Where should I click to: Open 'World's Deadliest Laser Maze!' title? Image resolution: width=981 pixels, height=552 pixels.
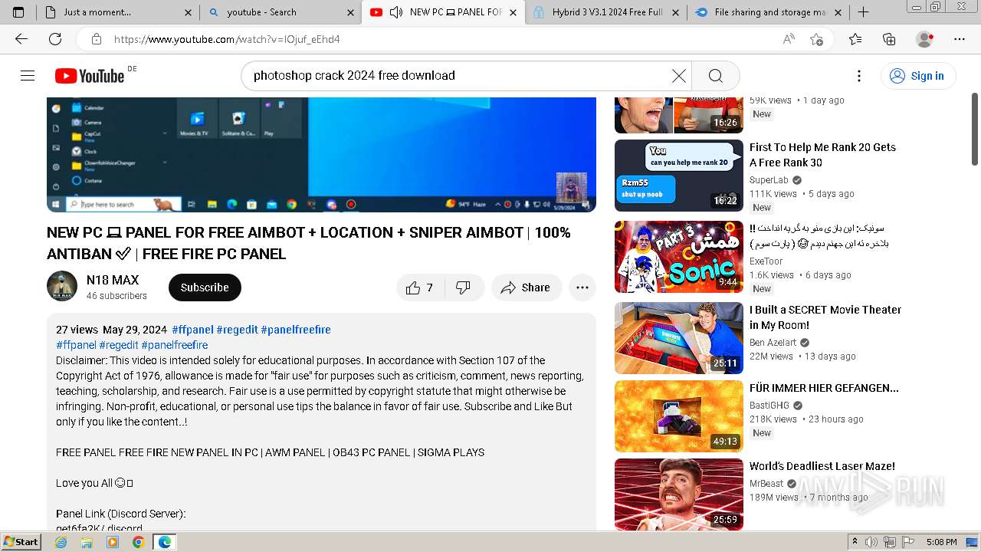point(822,466)
